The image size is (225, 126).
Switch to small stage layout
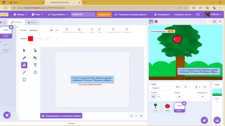pos(209,22)
